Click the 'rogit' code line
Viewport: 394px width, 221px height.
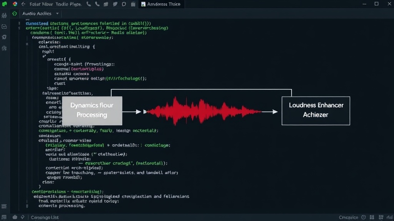tap(48, 51)
